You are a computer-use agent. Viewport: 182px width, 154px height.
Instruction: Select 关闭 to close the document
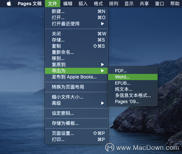point(77,34)
